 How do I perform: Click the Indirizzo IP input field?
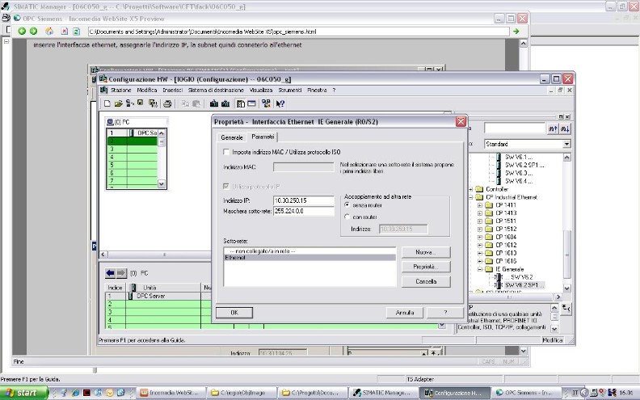tap(304, 200)
